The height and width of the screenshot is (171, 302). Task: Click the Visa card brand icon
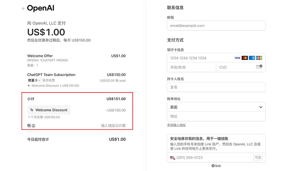tap(237, 58)
